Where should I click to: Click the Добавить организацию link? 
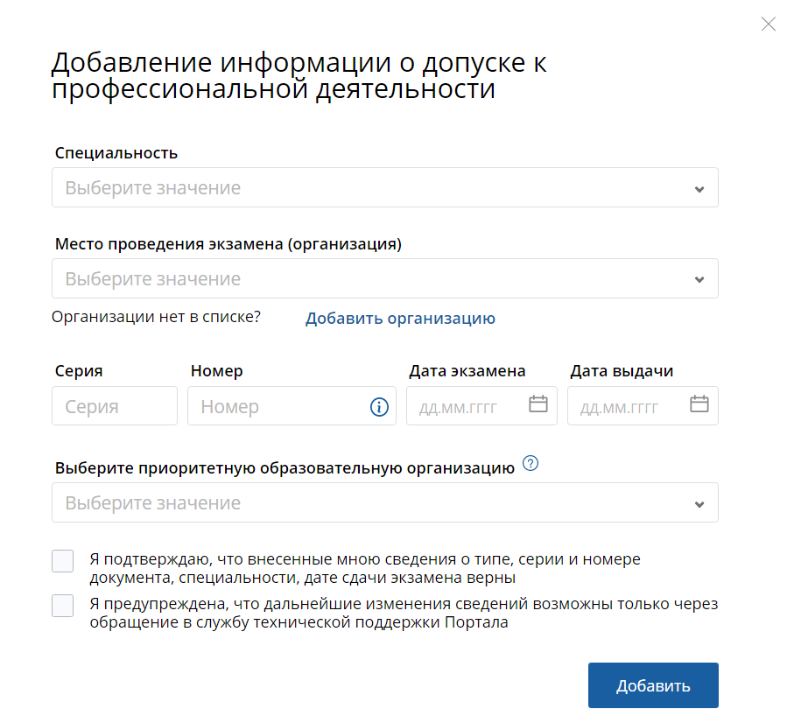tap(399, 319)
